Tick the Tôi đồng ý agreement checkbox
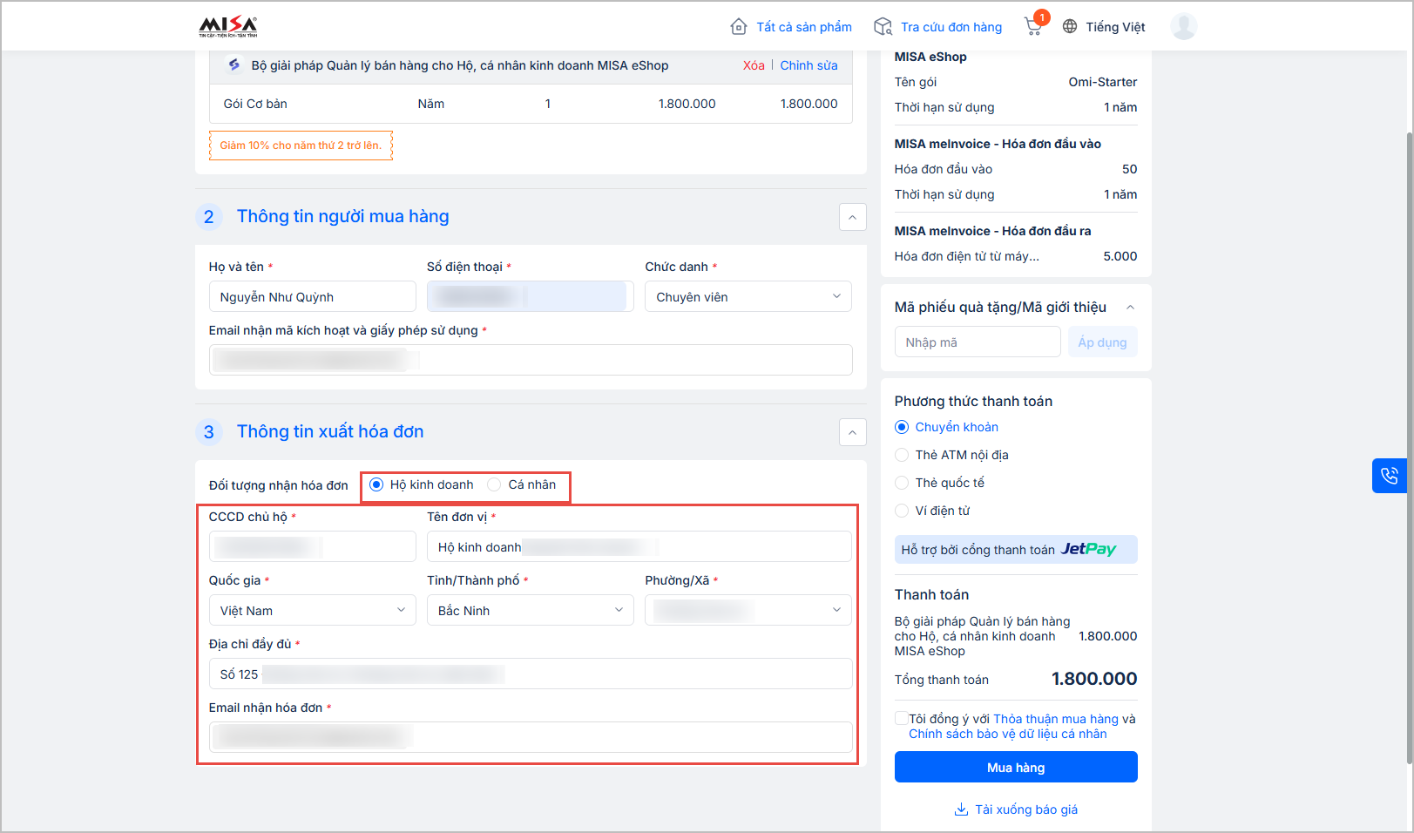The height and width of the screenshot is (833, 1414). click(x=901, y=718)
